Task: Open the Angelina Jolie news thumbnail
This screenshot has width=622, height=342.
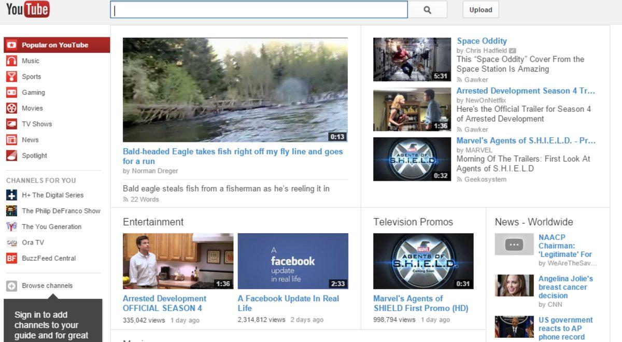Action: point(514,286)
